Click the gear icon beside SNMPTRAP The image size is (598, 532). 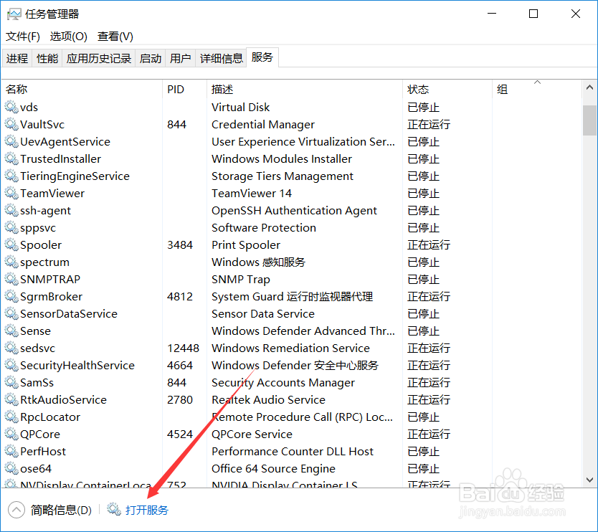coord(11,279)
